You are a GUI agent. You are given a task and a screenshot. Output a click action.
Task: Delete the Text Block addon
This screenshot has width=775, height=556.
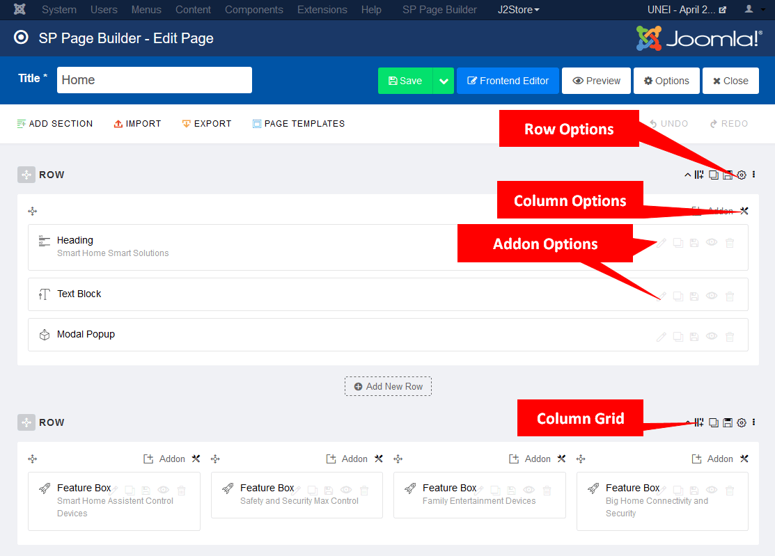click(730, 296)
